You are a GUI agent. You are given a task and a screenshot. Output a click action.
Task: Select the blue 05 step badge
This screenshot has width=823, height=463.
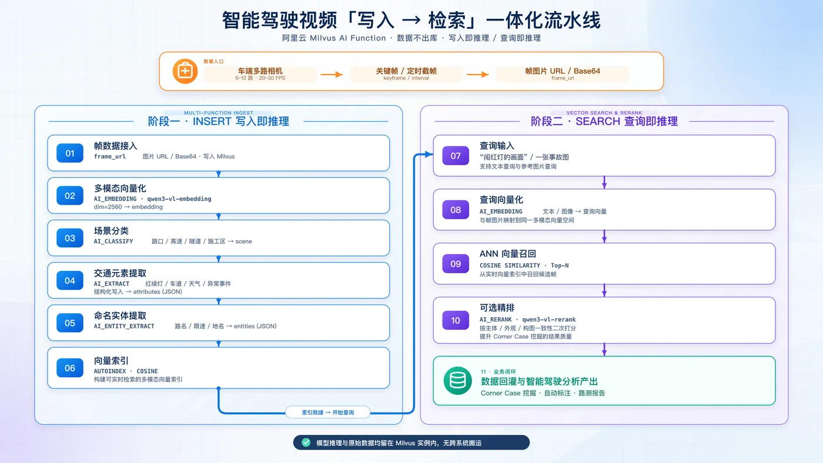coord(70,323)
